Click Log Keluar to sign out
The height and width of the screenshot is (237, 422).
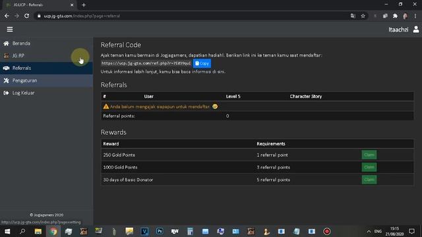coord(46,93)
